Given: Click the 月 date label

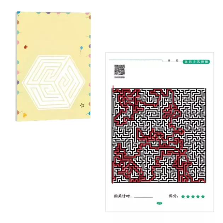Looking at the screenshot, I should point(169,61).
